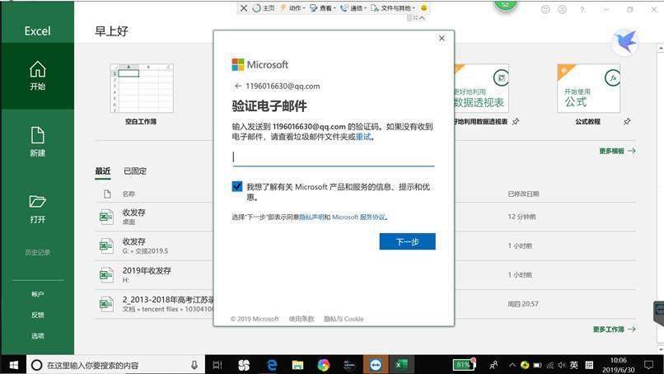Open the 打开 file browser page
This screenshot has height=374, width=664.
coord(37,208)
